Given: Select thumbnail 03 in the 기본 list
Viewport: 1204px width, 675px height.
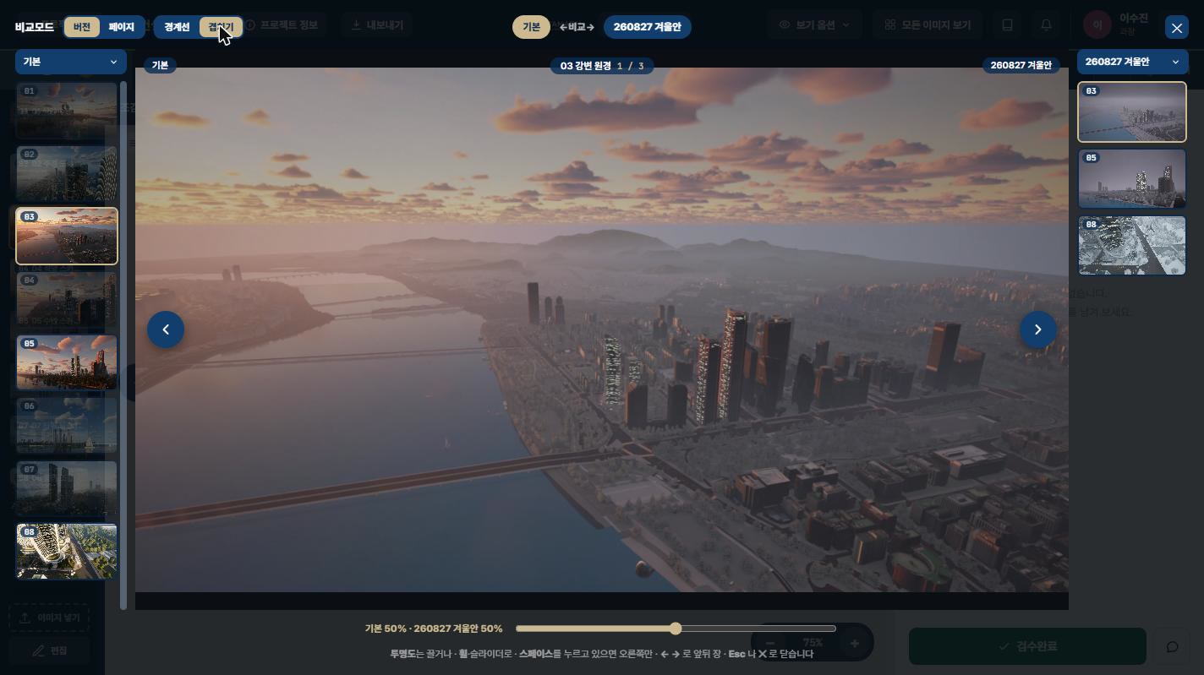Looking at the screenshot, I should tap(67, 236).
